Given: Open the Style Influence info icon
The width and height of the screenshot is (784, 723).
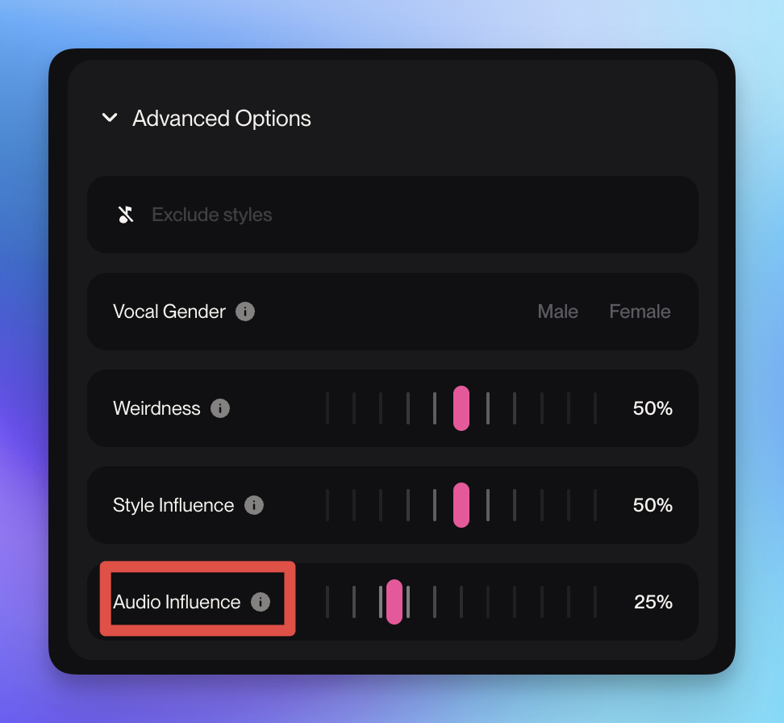Looking at the screenshot, I should point(254,505).
